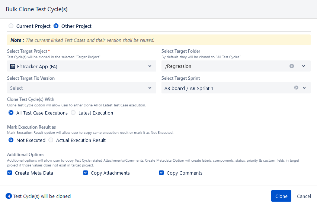Click the Select Target Sprint label

click(x=180, y=78)
